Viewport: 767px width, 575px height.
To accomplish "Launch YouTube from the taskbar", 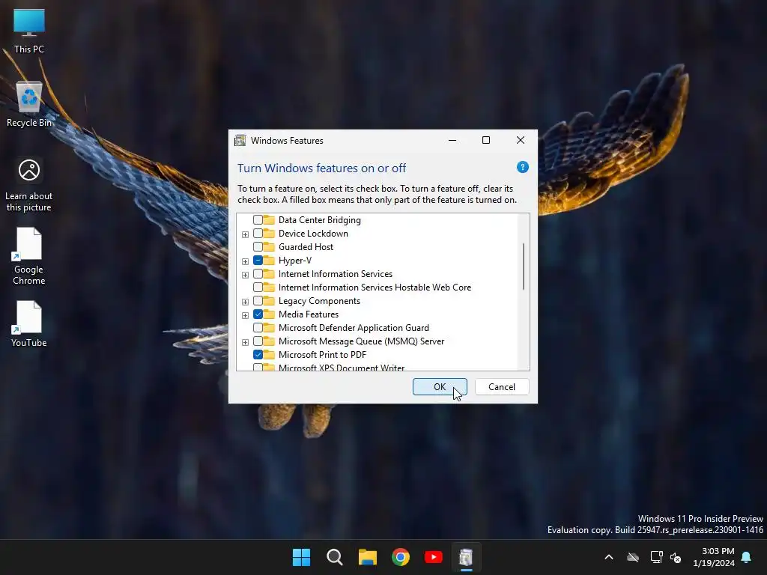I will (x=434, y=557).
